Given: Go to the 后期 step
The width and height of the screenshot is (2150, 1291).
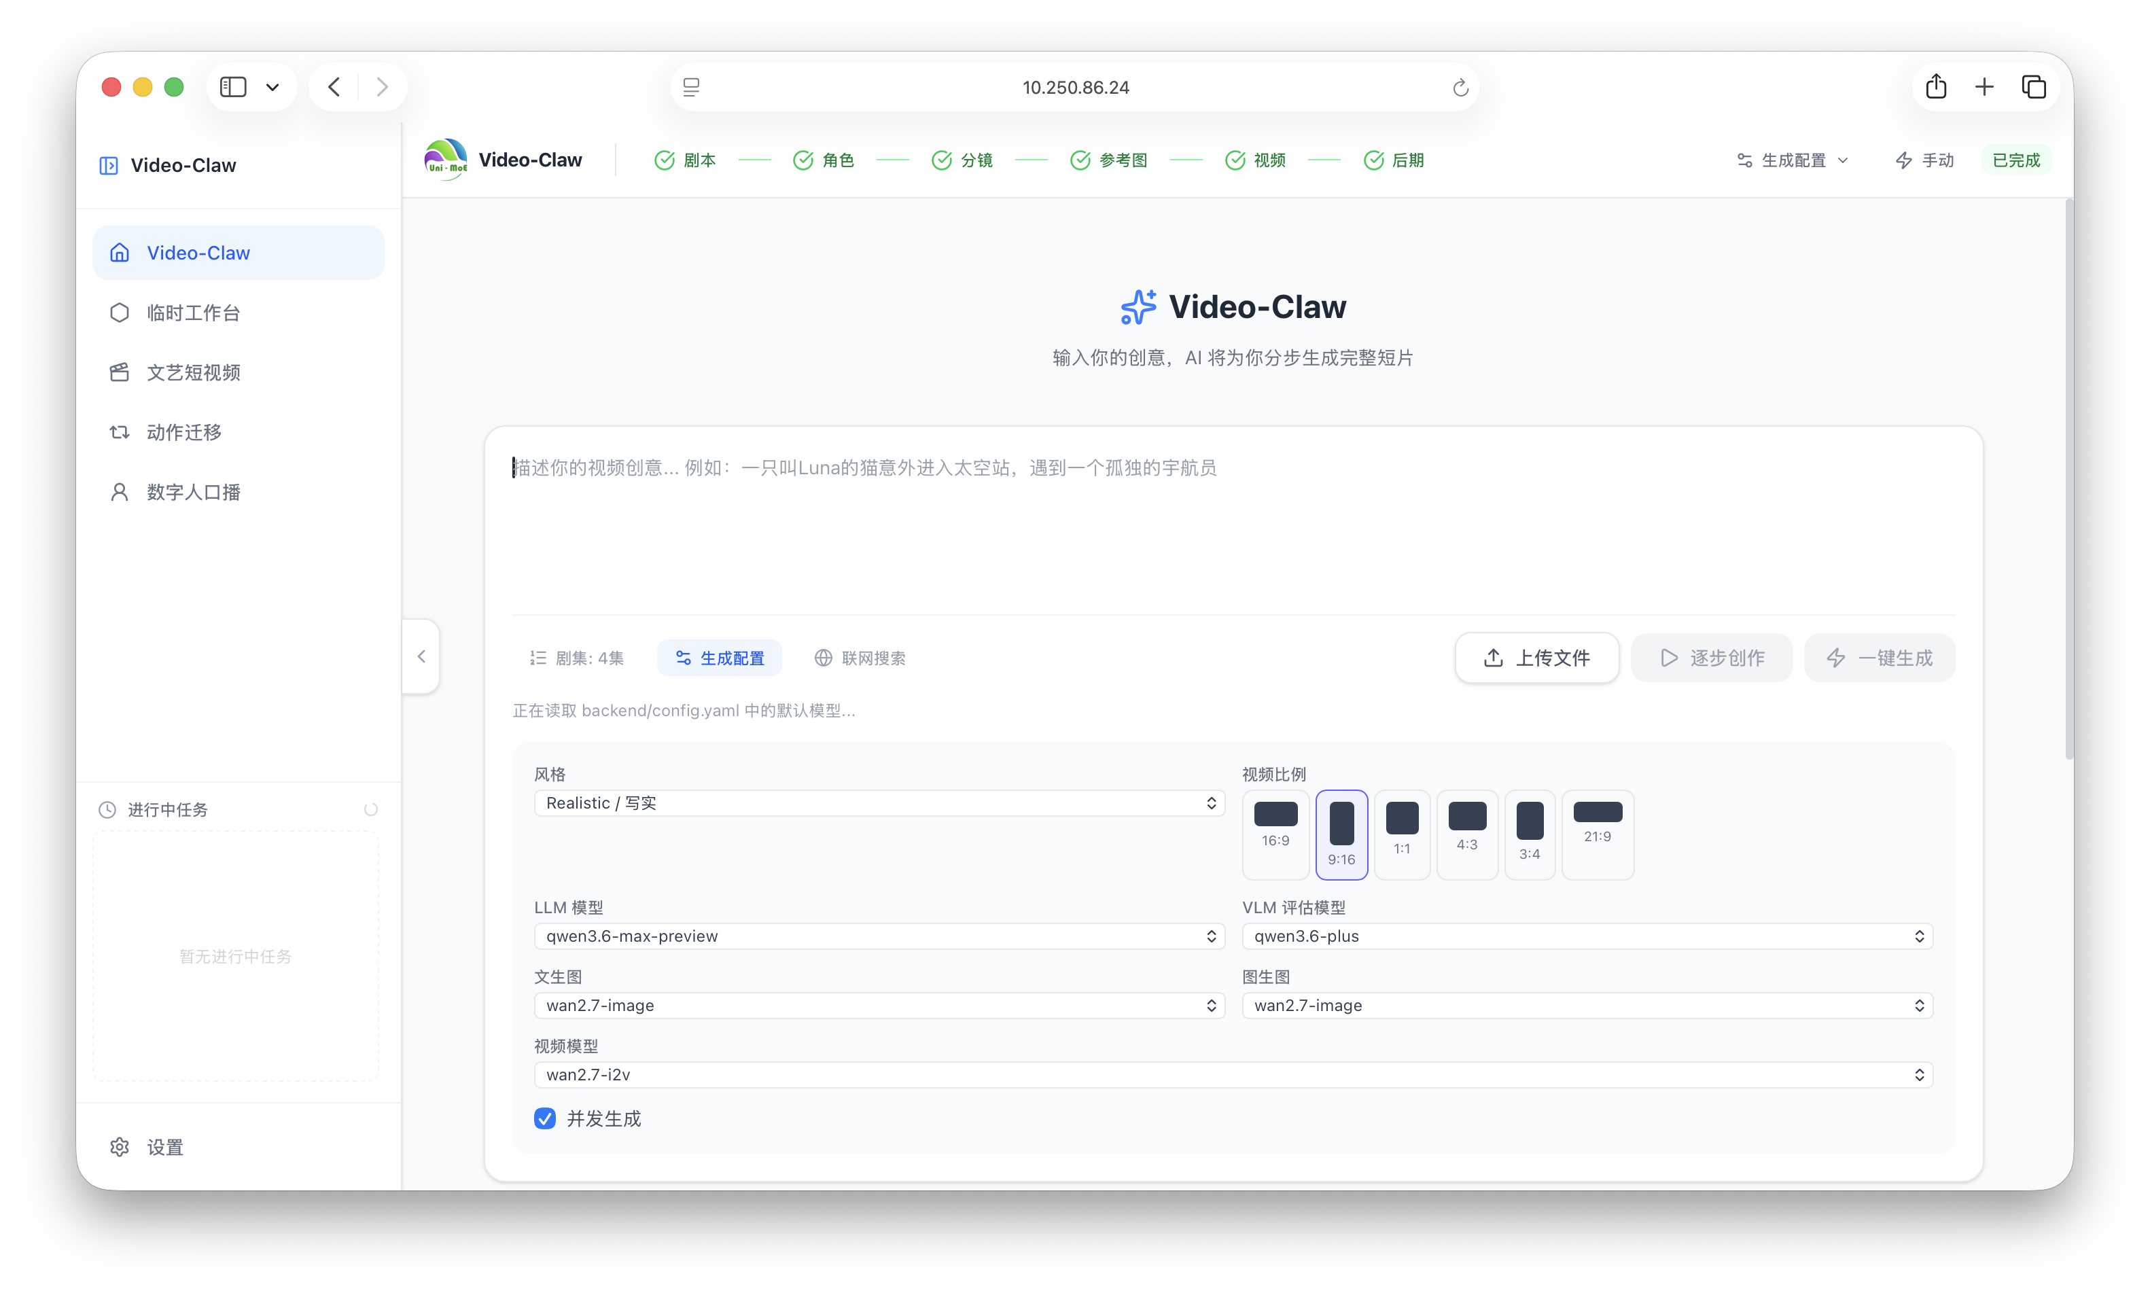Looking at the screenshot, I should point(1393,160).
